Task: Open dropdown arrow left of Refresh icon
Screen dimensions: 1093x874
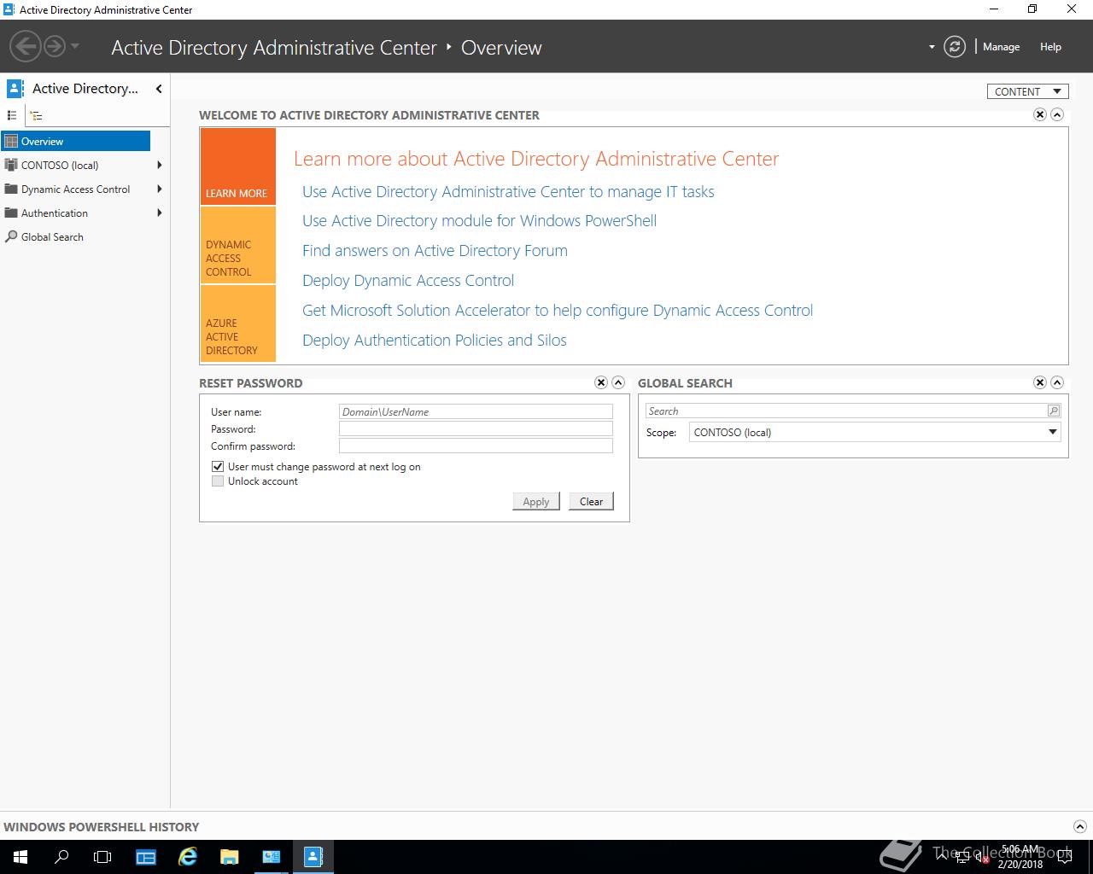Action: click(932, 47)
